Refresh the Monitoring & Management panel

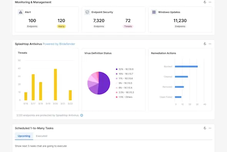click(205, 2)
